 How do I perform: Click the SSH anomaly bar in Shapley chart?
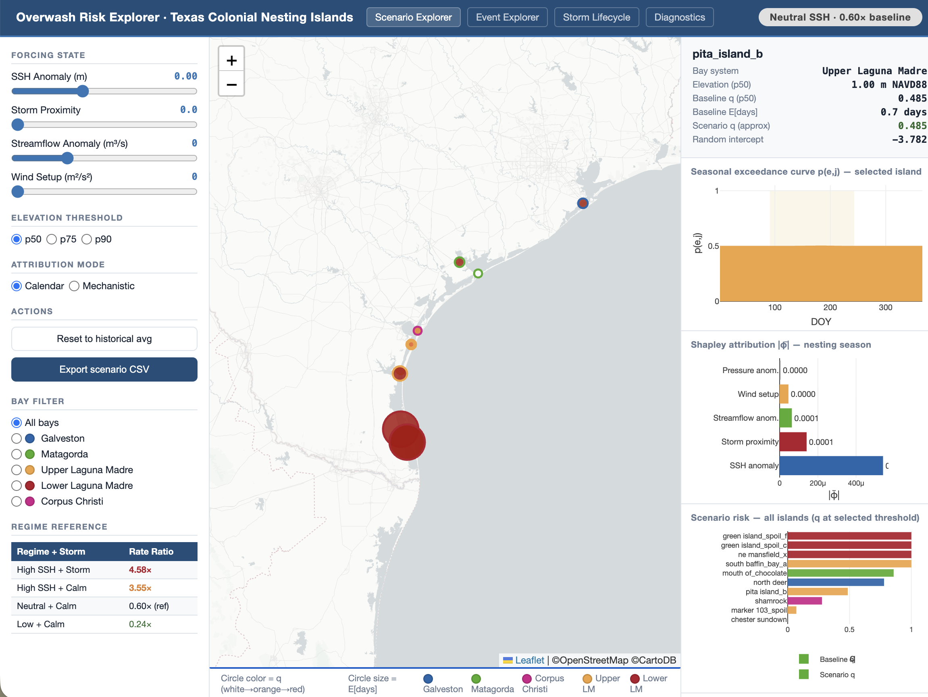(831, 465)
